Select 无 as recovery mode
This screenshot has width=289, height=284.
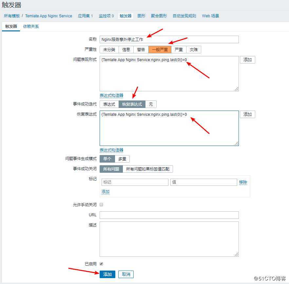(151, 104)
